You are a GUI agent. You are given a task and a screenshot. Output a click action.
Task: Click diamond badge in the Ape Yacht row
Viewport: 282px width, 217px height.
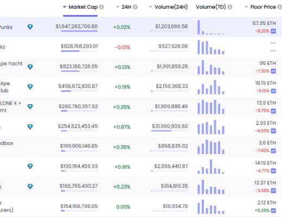[x=30, y=67]
